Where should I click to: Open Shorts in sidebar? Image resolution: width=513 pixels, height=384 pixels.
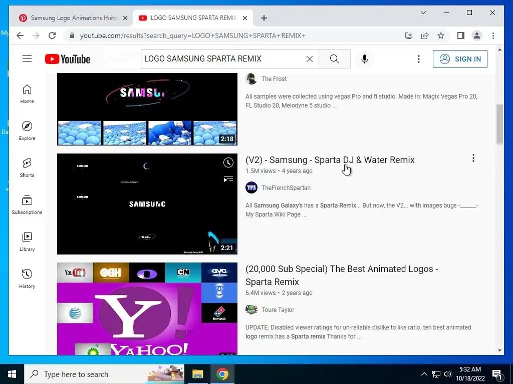27,168
